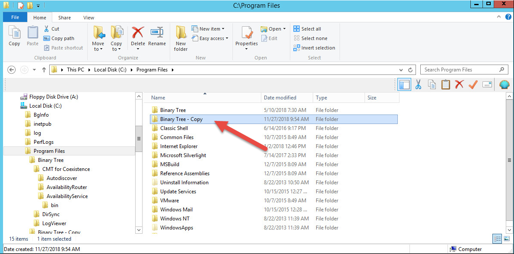Image resolution: width=514 pixels, height=254 pixels.
Task: Select CMT for Coexistence in tree
Action: 62,169
